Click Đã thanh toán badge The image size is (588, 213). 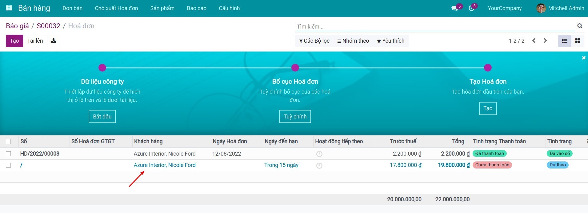490,153
